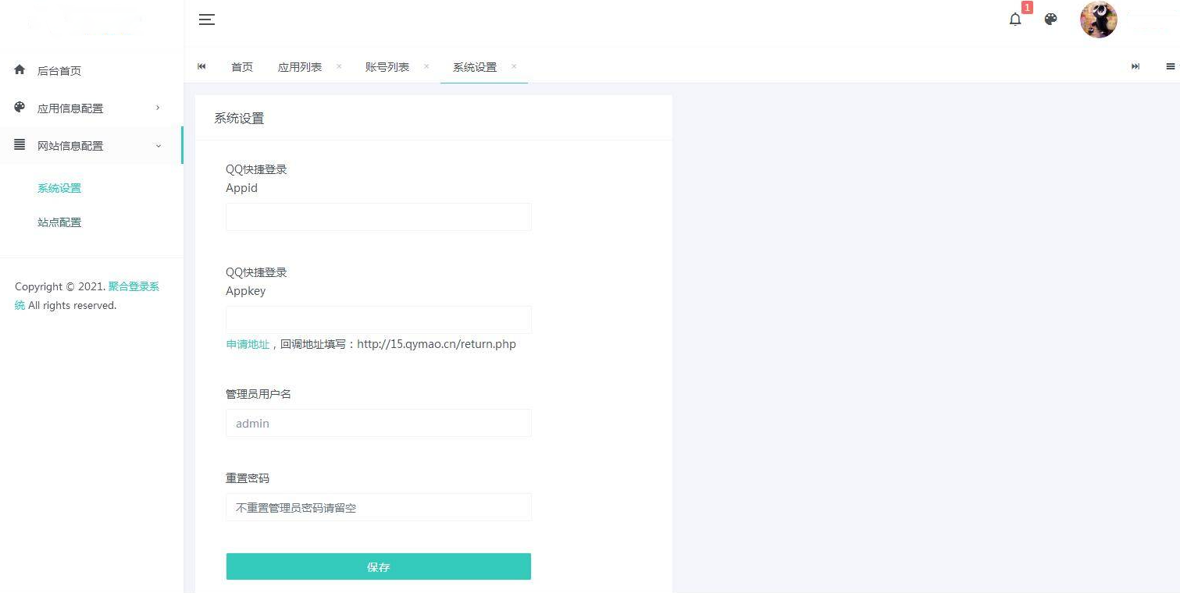This screenshot has width=1180, height=593.
Task: Open the tab options menu icon
Action: click(x=1170, y=67)
